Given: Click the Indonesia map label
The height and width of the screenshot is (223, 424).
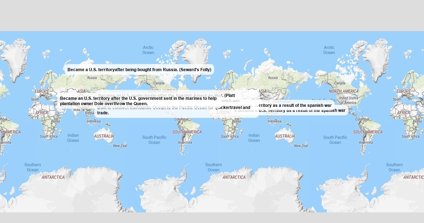Looking at the screenshot, I should [x=93, y=121].
